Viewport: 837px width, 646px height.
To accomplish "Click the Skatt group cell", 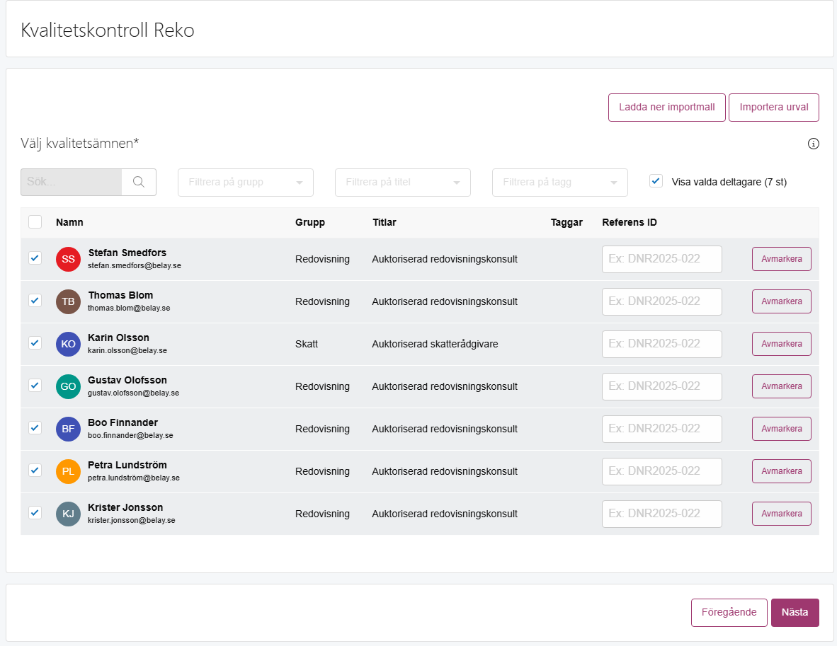I will coord(307,344).
